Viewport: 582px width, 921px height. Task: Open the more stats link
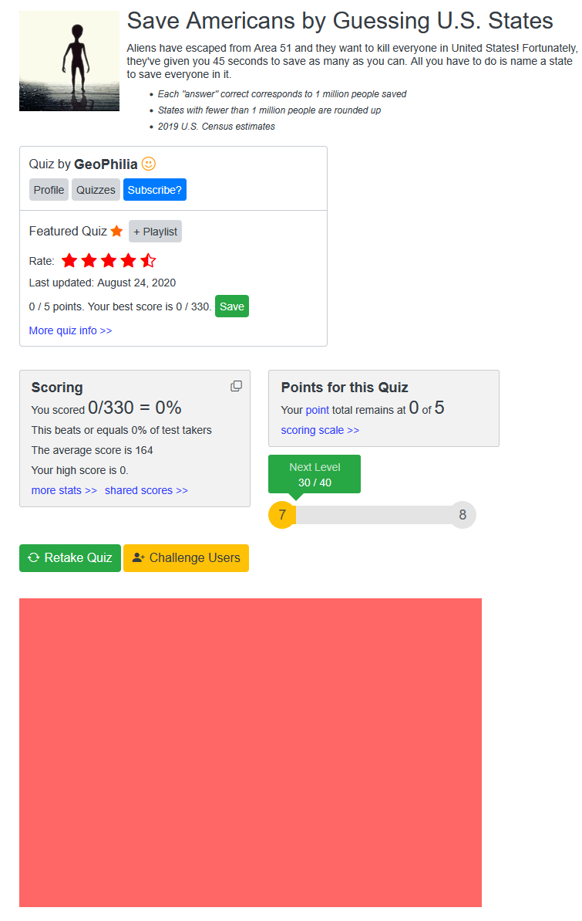(x=64, y=490)
